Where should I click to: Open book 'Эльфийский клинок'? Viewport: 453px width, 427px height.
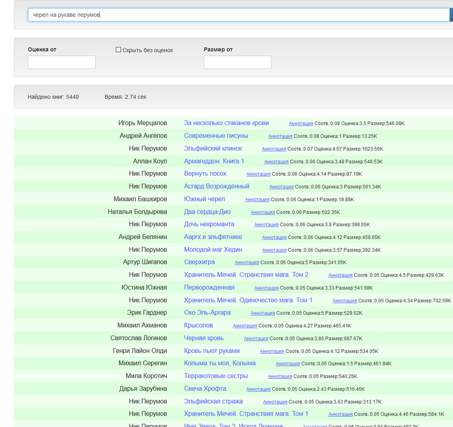pyautogui.click(x=213, y=148)
